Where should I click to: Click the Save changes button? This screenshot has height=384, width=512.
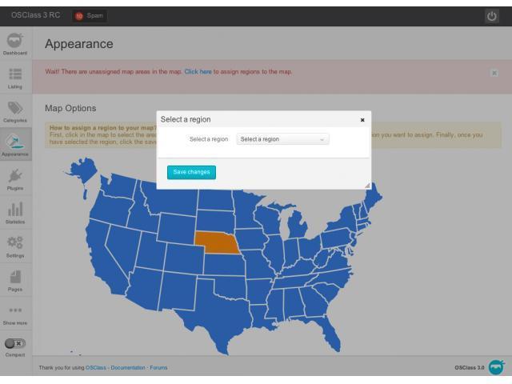point(191,172)
